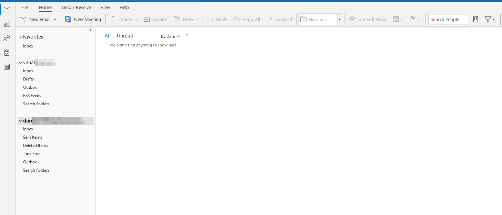
Task: Open the View ribbon tab
Action: pos(105,7)
